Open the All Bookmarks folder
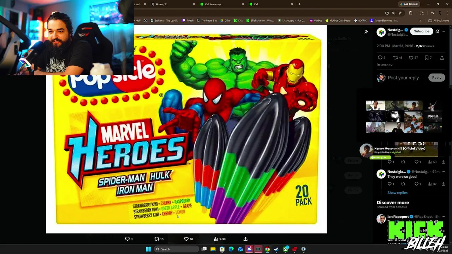Screen dimensions: 452x254 439,20
